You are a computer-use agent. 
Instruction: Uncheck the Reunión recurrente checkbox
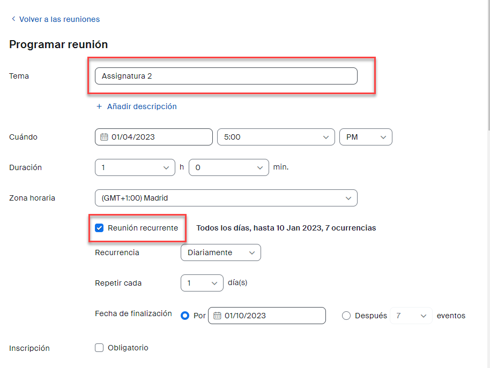click(x=99, y=228)
